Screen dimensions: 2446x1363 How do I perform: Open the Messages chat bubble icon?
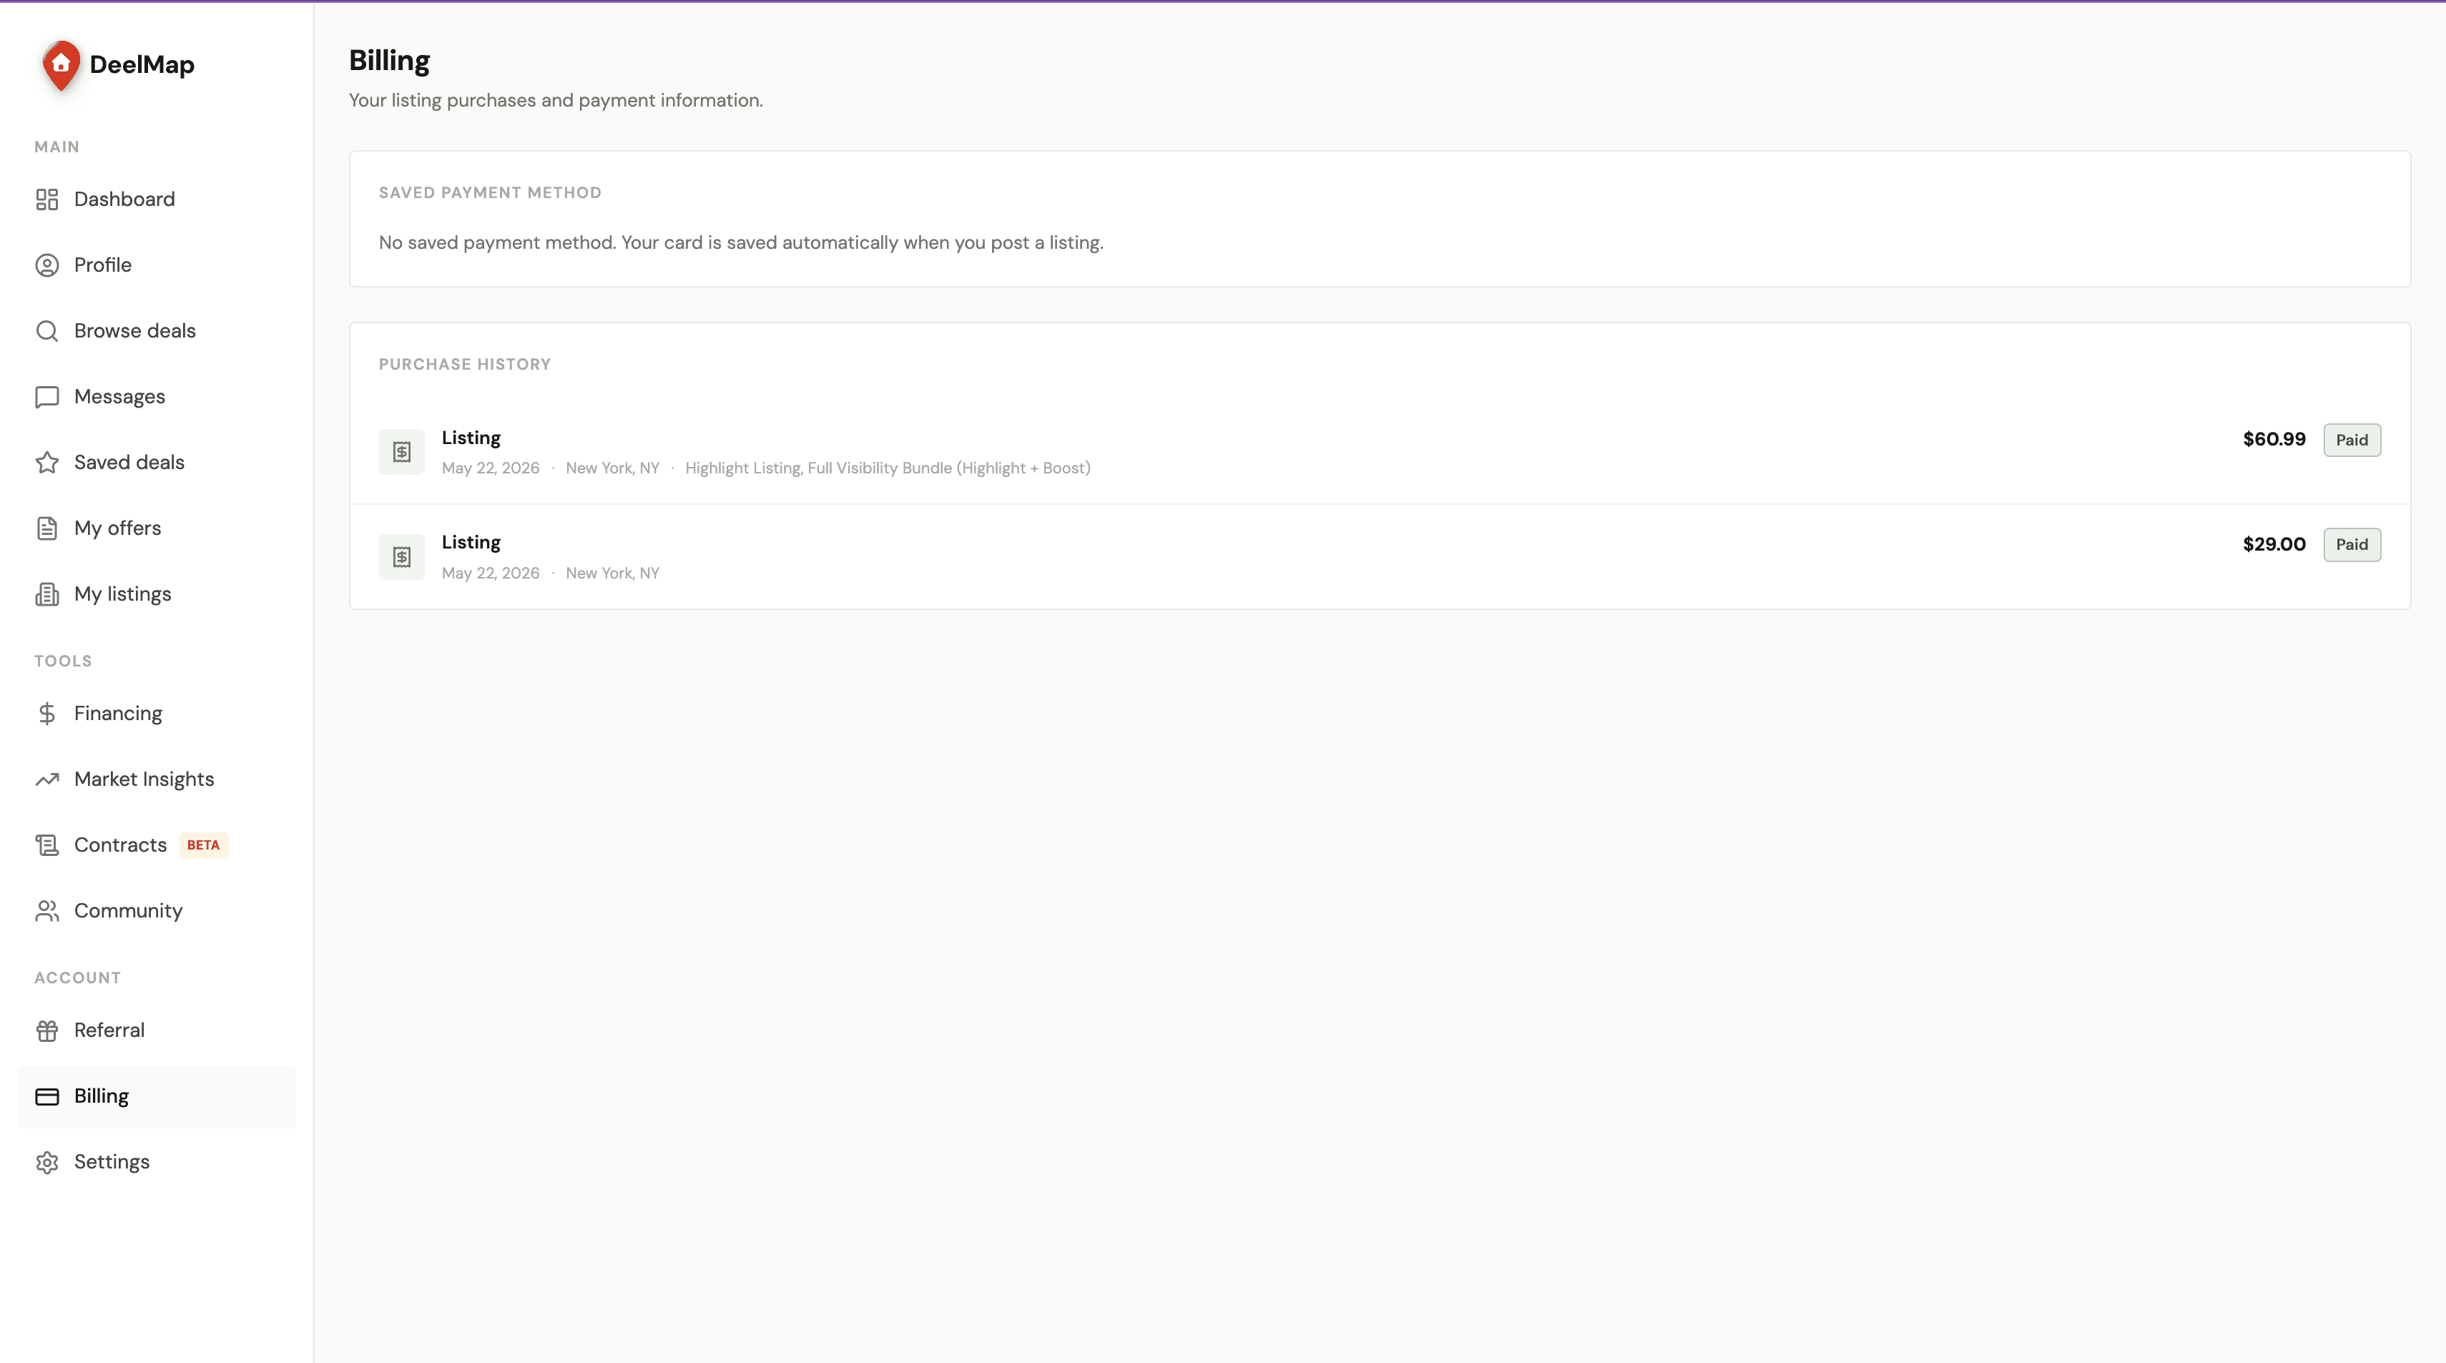click(46, 397)
